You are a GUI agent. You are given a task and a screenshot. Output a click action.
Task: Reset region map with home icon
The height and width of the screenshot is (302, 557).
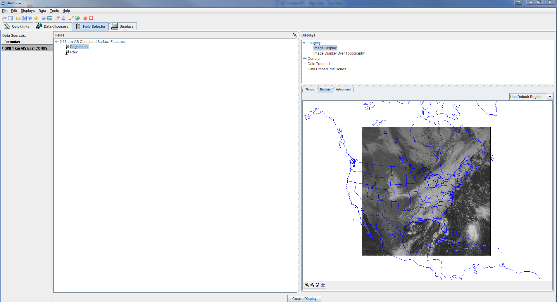tap(323, 285)
